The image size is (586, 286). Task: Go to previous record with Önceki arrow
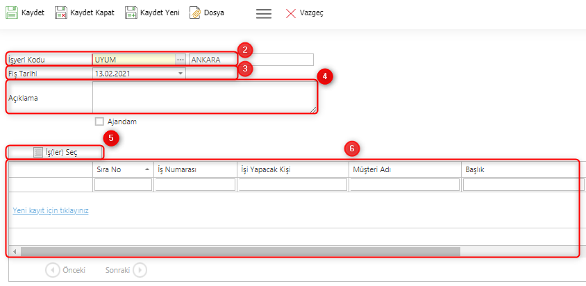click(53, 270)
